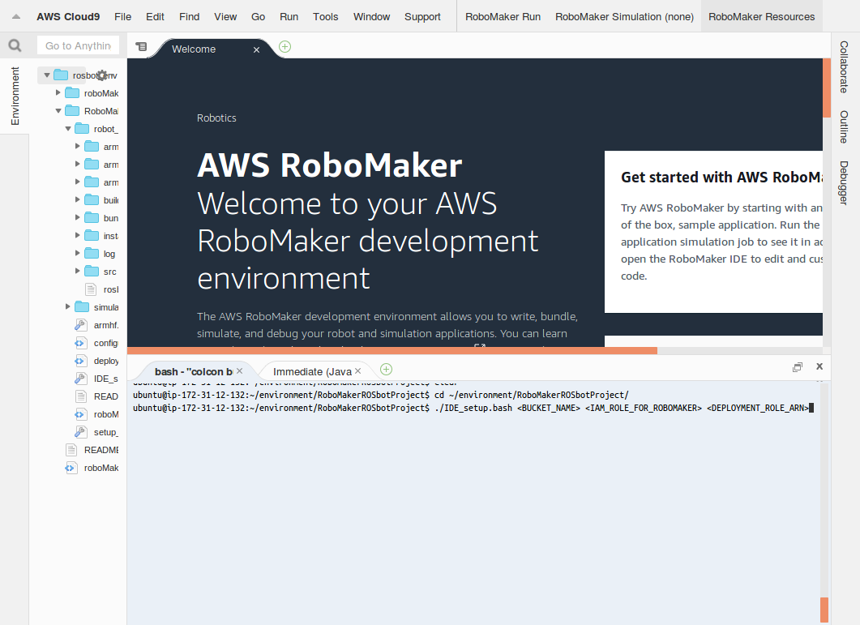This screenshot has height=625, width=860.
Task: Click the terminal vertical scrollbar thumb
Action: (x=824, y=609)
